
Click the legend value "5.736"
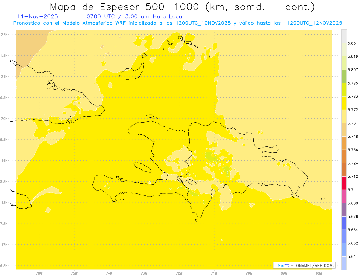[353, 150]
